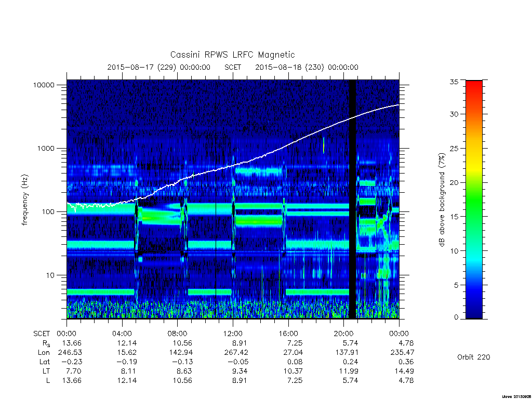The width and height of the screenshot is (532, 399).
Task: Select the 12:00 time tick label
Action: 233,334
